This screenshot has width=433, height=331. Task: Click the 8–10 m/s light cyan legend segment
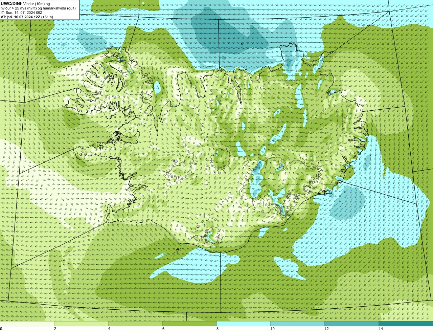pyautogui.click(x=244, y=324)
